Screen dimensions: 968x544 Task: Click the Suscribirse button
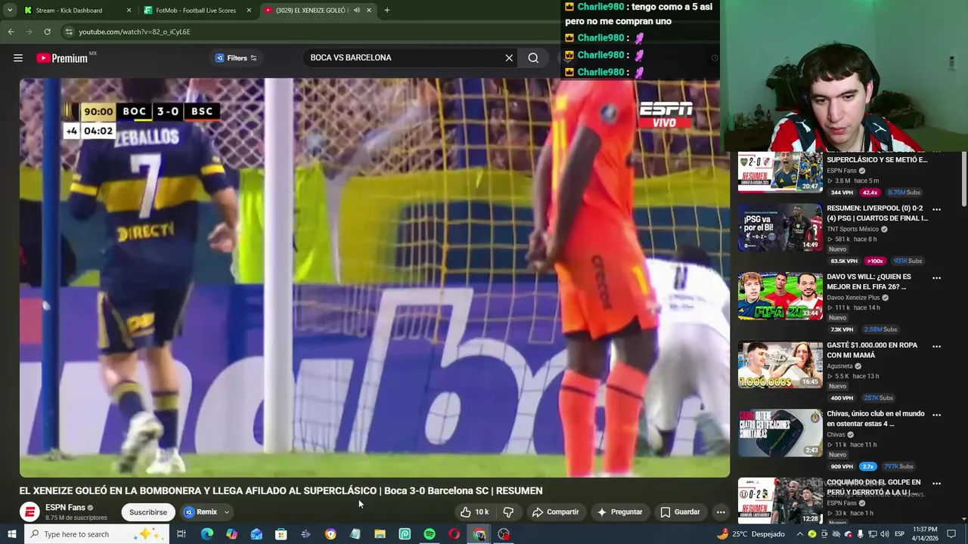148,512
